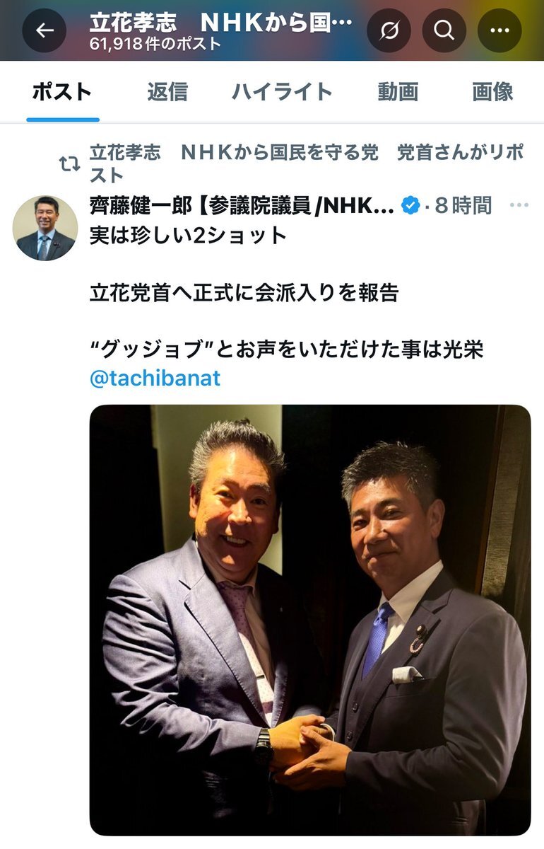The height and width of the screenshot is (849, 544).
Task: Open the Grok slash-circle icon
Action: pyautogui.click(x=389, y=30)
